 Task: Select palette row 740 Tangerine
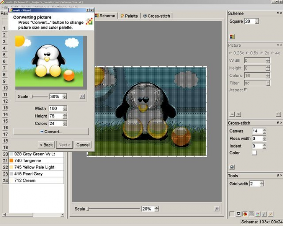[37, 160]
